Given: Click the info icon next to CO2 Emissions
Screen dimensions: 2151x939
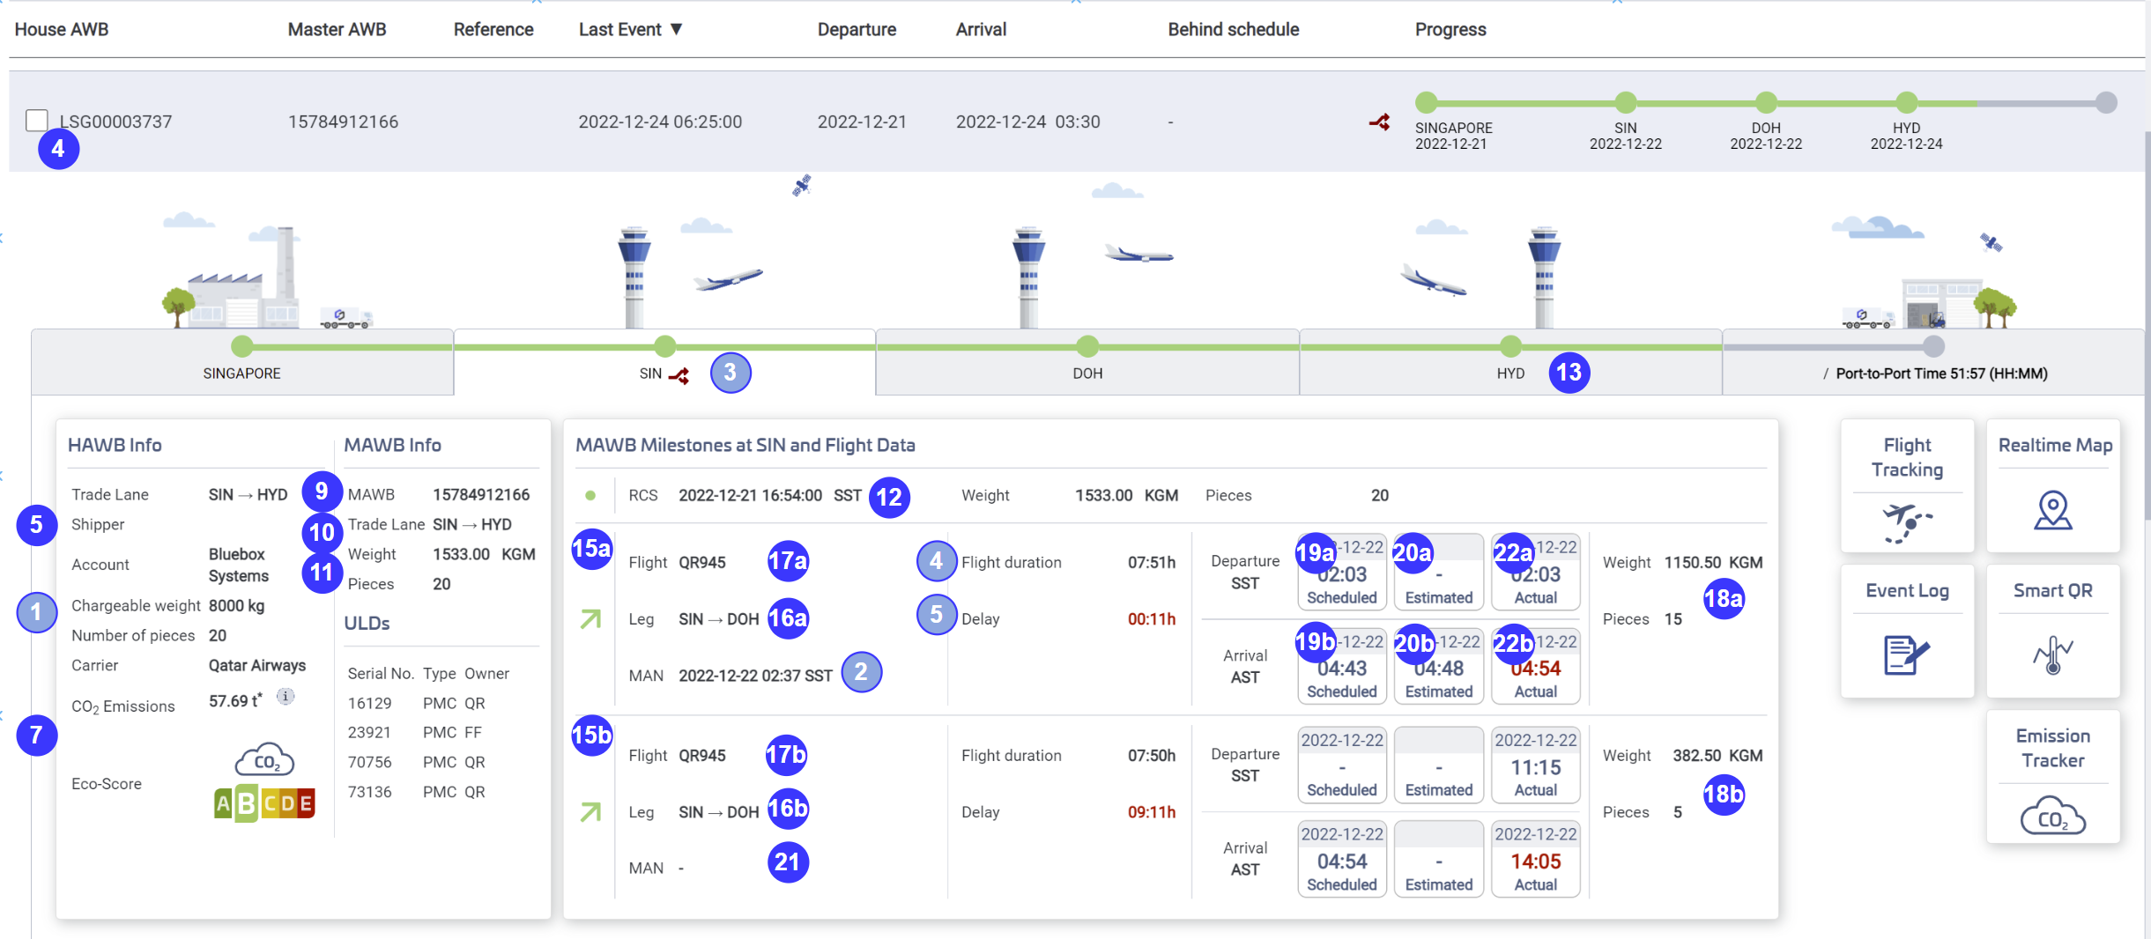Looking at the screenshot, I should pos(286,697).
